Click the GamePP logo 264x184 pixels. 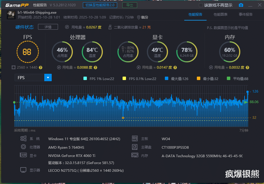pos(17,5)
